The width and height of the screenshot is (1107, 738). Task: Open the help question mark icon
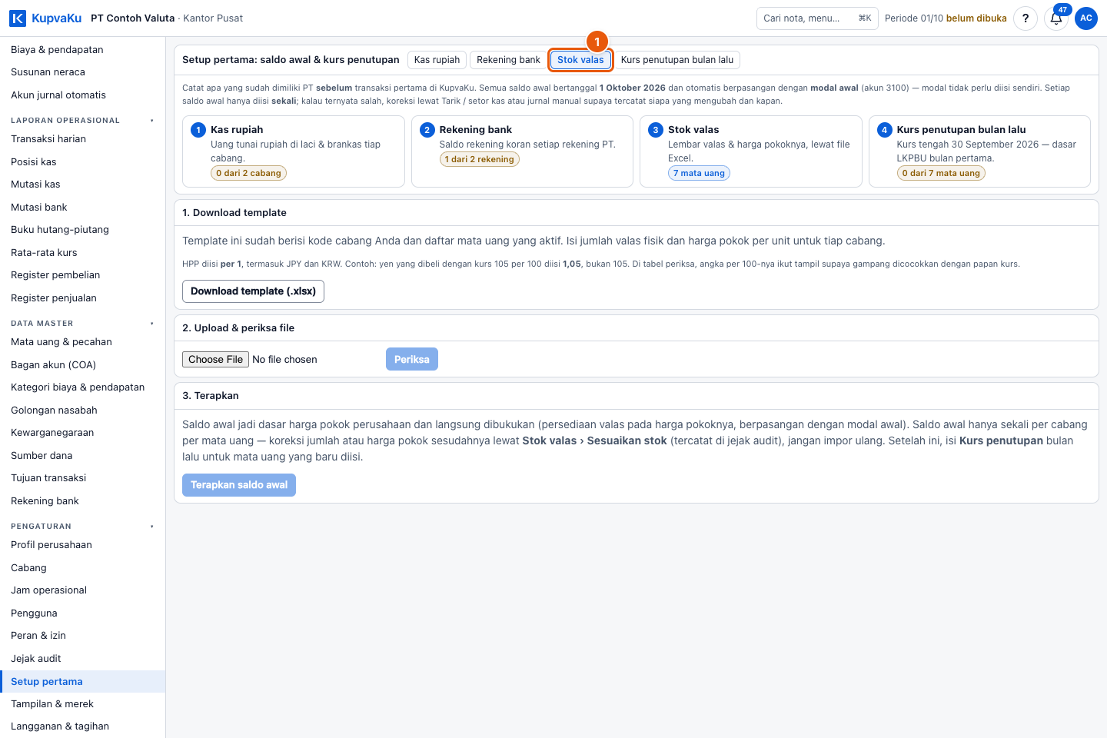tap(1026, 18)
